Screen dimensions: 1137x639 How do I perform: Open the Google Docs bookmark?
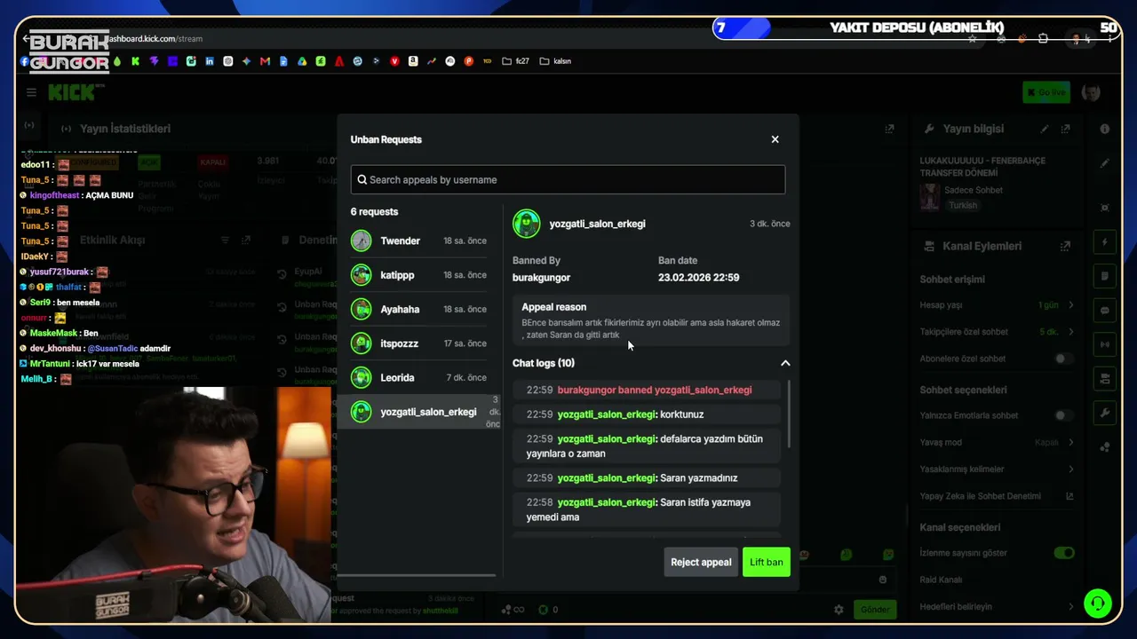[x=283, y=61]
